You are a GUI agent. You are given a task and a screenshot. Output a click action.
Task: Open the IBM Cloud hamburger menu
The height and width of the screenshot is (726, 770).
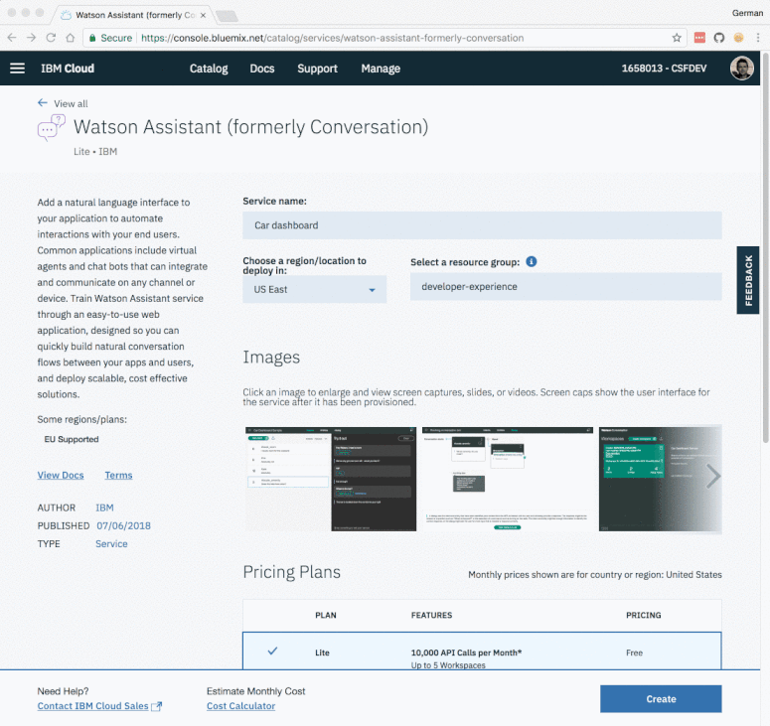click(x=17, y=69)
